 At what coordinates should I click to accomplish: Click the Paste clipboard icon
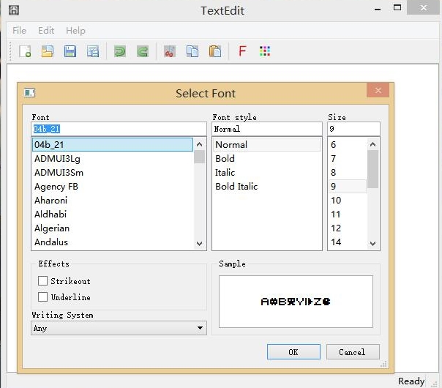214,51
